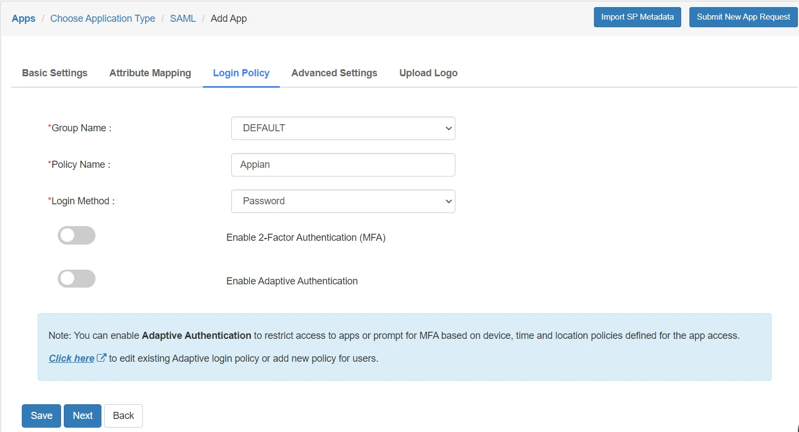Viewport: 799px width, 432px height.
Task: Expand the Login Method dropdown
Action: click(343, 201)
